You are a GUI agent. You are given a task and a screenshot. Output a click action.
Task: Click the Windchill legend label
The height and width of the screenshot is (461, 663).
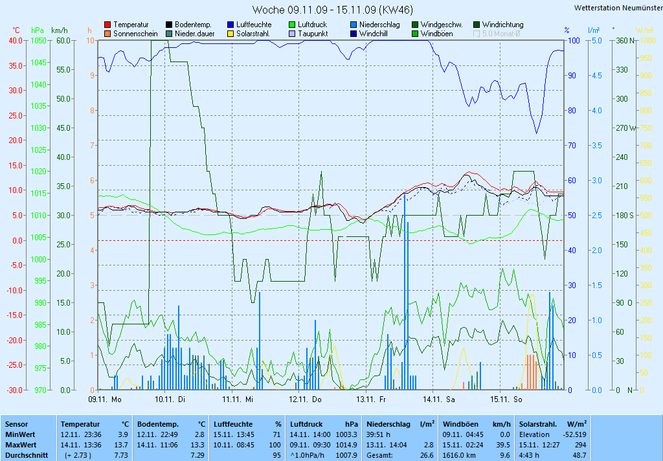tap(374, 34)
